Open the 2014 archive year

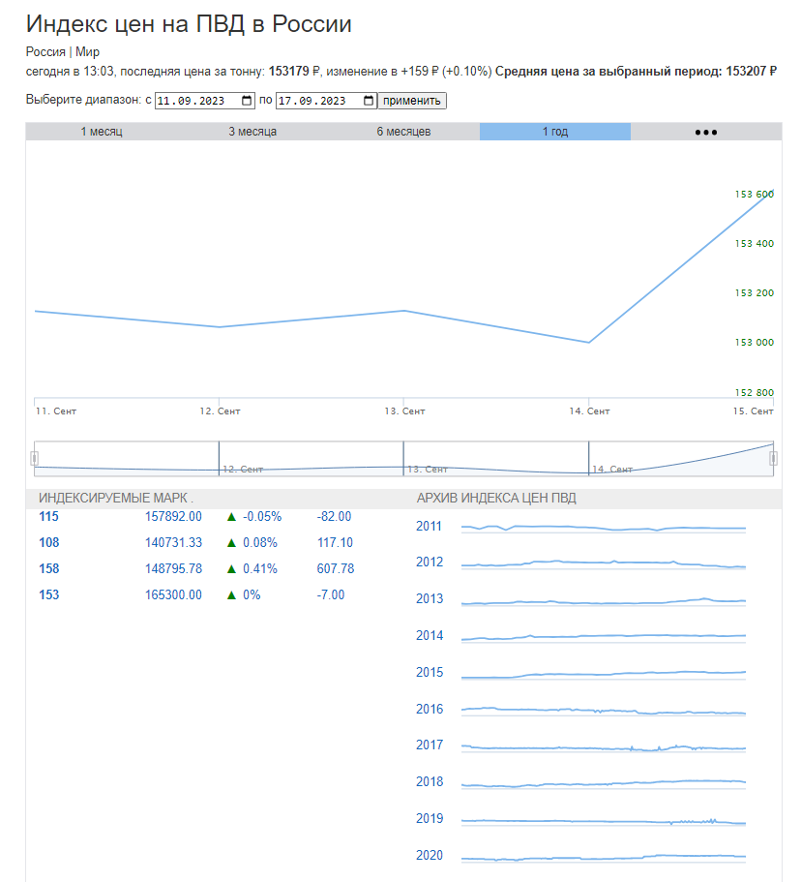click(430, 636)
